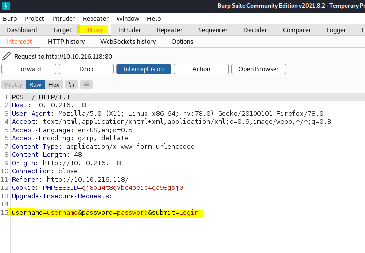Click the Connection: close line
Screen dimensions: 365x253
(45, 171)
